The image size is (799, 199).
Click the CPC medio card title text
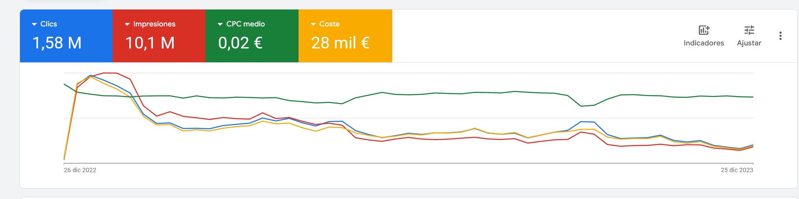(x=245, y=24)
